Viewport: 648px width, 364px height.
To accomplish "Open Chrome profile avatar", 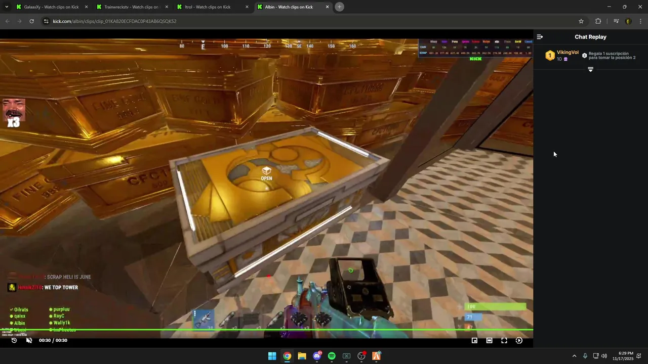I will [x=628, y=21].
